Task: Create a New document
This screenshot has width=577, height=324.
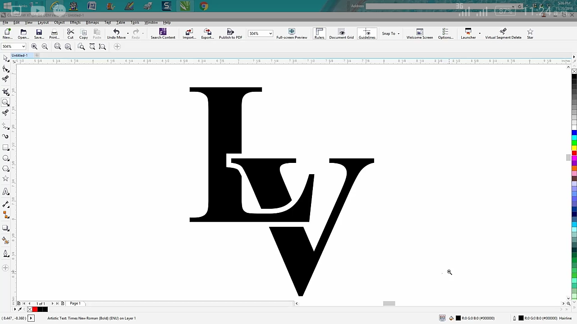Action: click(x=7, y=34)
